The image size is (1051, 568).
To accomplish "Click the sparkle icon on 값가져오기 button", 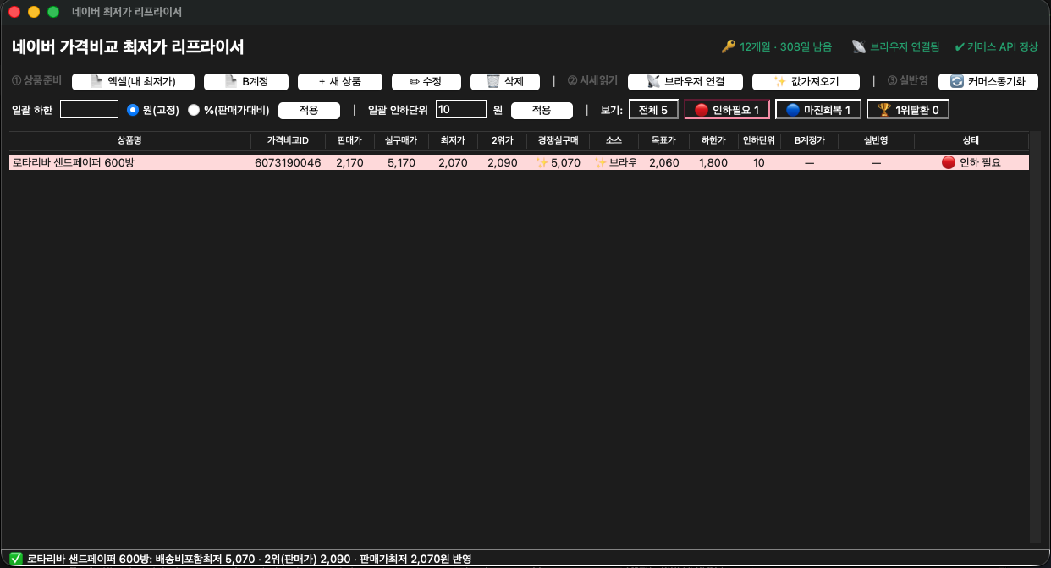I will [780, 81].
